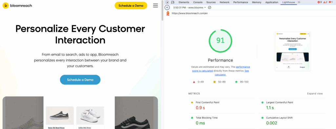The width and height of the screenshot is (336, 129).
Task: Clear all Lighthouse reports icon
Action: coord(210,8)
